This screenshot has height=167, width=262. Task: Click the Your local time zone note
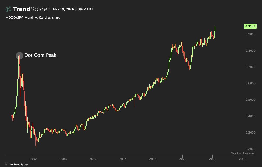click(243, 153)
